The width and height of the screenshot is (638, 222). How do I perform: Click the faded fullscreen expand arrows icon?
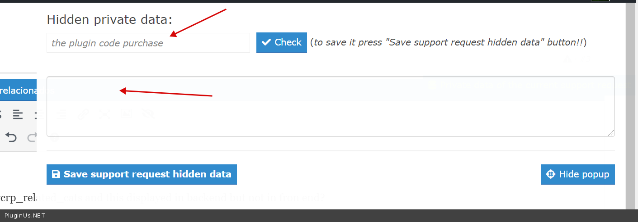105,114
